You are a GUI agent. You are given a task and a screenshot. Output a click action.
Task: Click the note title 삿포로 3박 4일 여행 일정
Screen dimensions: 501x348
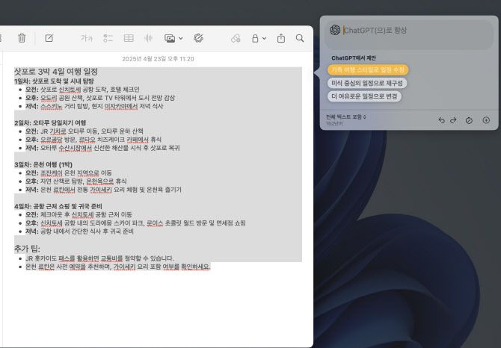click(56, 72)
